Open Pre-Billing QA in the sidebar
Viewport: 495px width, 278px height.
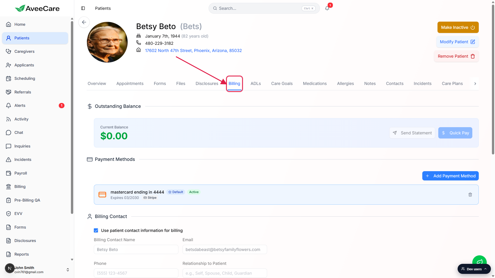pyautogui.click(x=35, y=200)
